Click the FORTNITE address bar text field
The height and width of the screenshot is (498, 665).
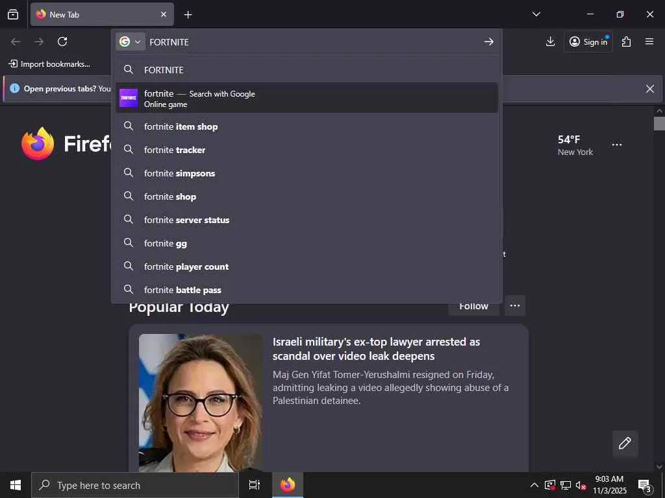pos(314,42)
